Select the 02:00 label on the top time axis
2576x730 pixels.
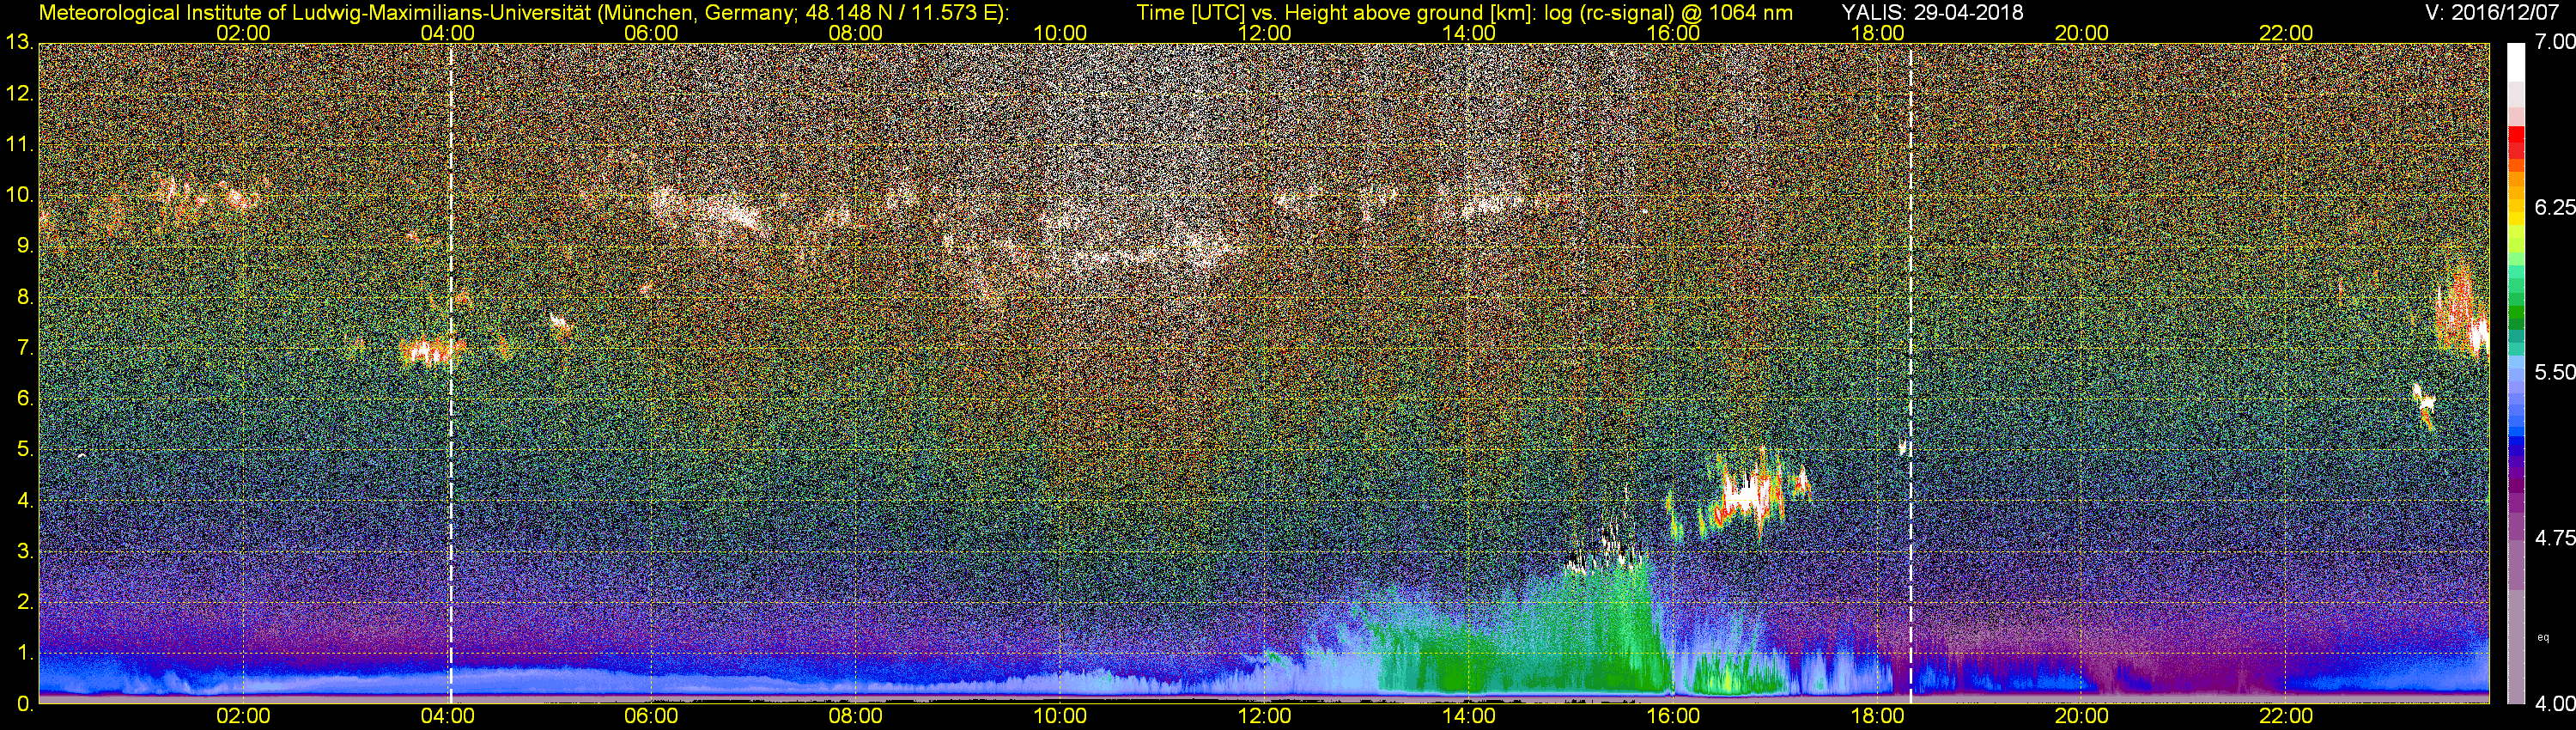tap(244, 33)
